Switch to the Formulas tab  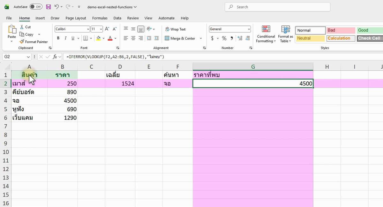point(100,18)
